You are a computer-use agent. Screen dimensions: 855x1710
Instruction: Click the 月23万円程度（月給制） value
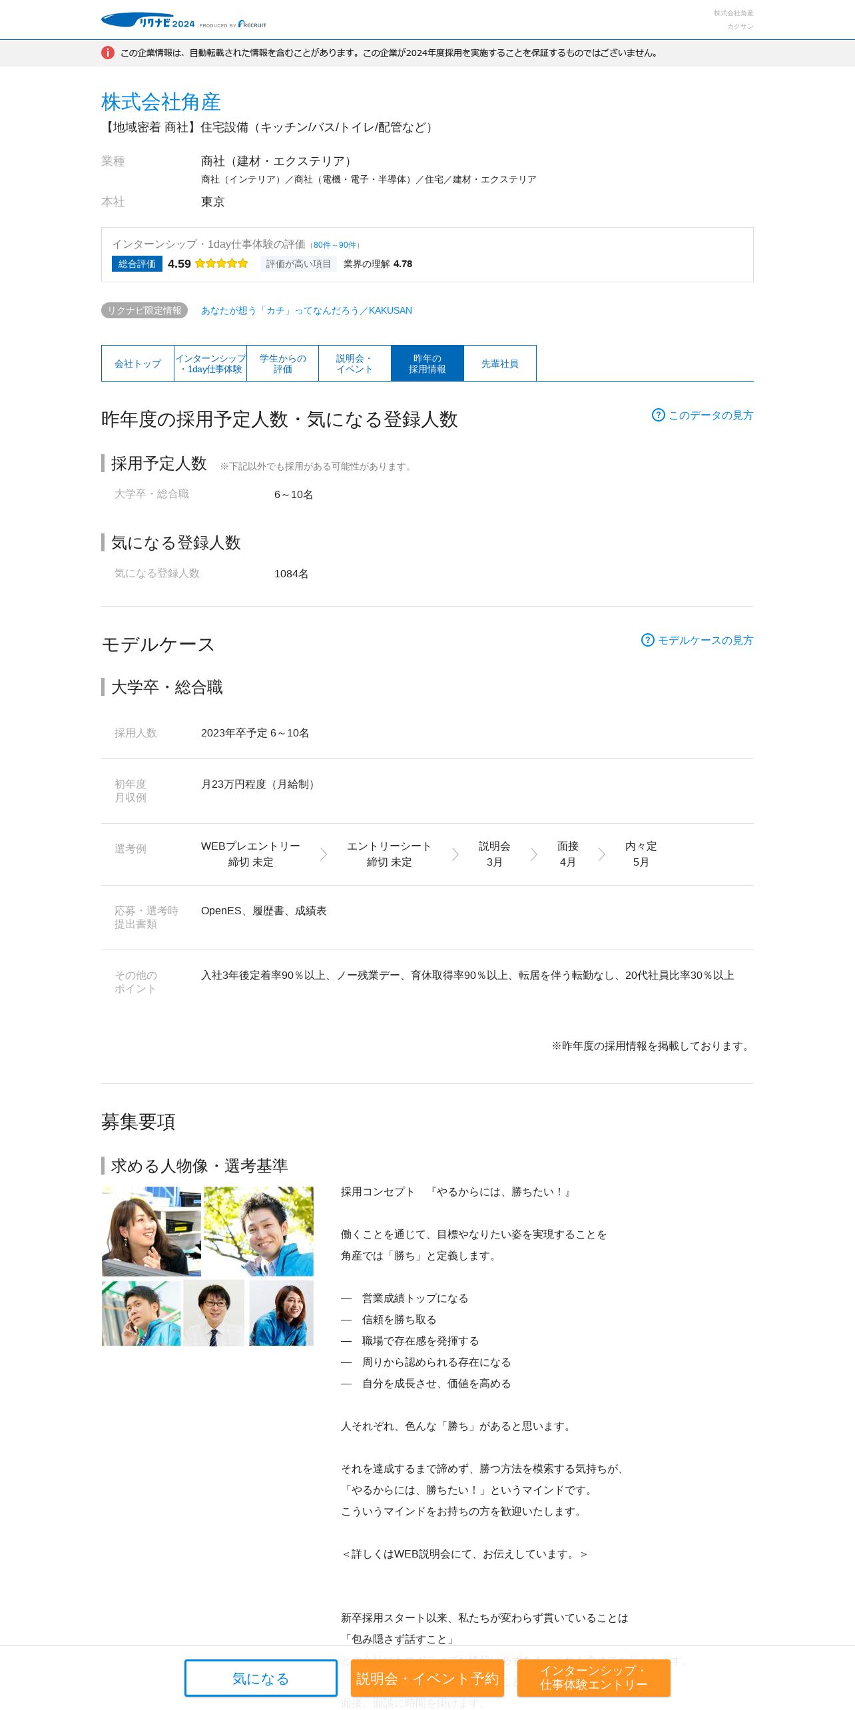pos(260,784)
